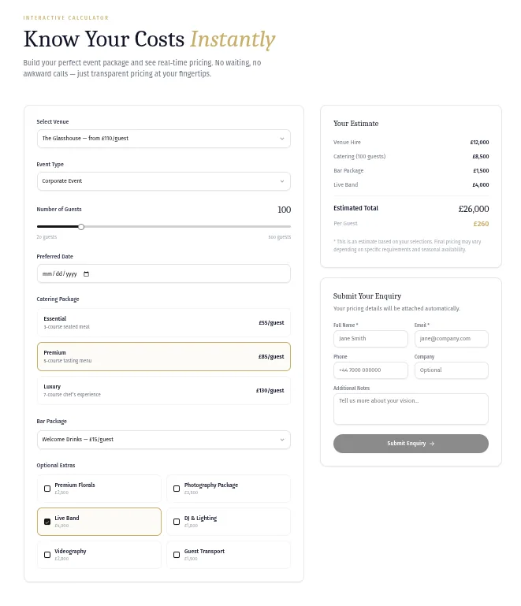Click the Event Type dropdown chevron

(282, 181)
